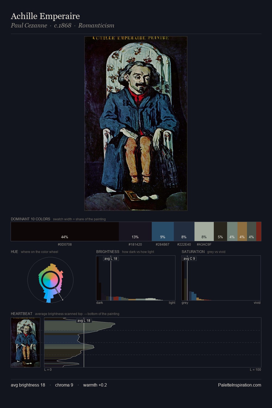Select the 4% tan ochre swatch
The width and height of the screenshot is (272, 408).
(242, 231)
